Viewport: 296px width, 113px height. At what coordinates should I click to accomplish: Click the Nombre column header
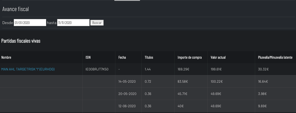pyautogui.click(x=6, y=57)
